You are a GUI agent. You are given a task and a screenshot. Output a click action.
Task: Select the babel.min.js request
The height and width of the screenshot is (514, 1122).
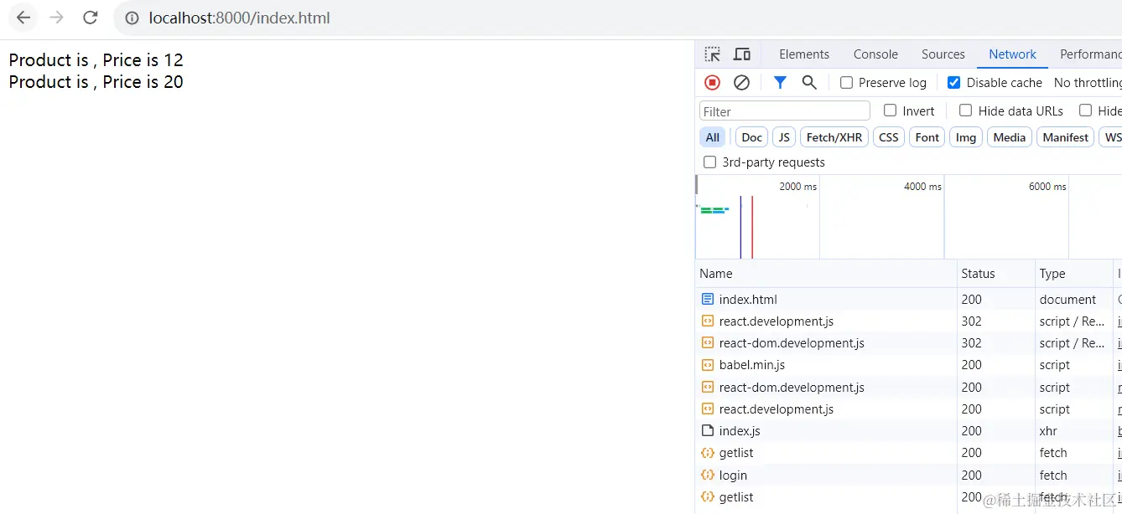(909, 365)
